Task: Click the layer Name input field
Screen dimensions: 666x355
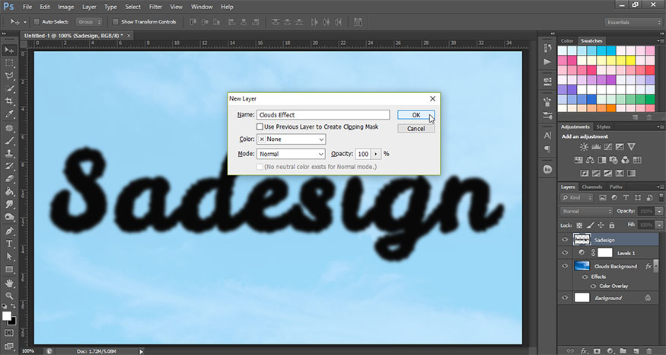Action: [323, 115]
